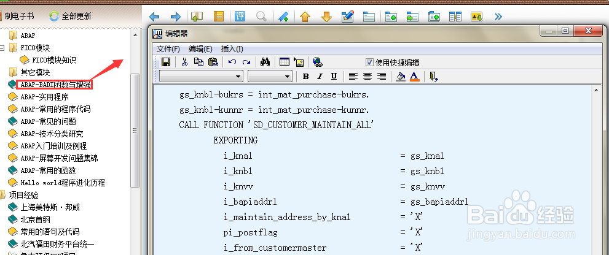
Task: Toggle bold formatting
Action: (x=305, y=77)
